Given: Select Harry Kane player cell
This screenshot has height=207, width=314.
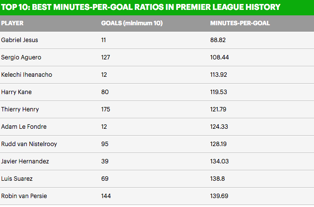Looking at the screenshot, I should point(15,92).
